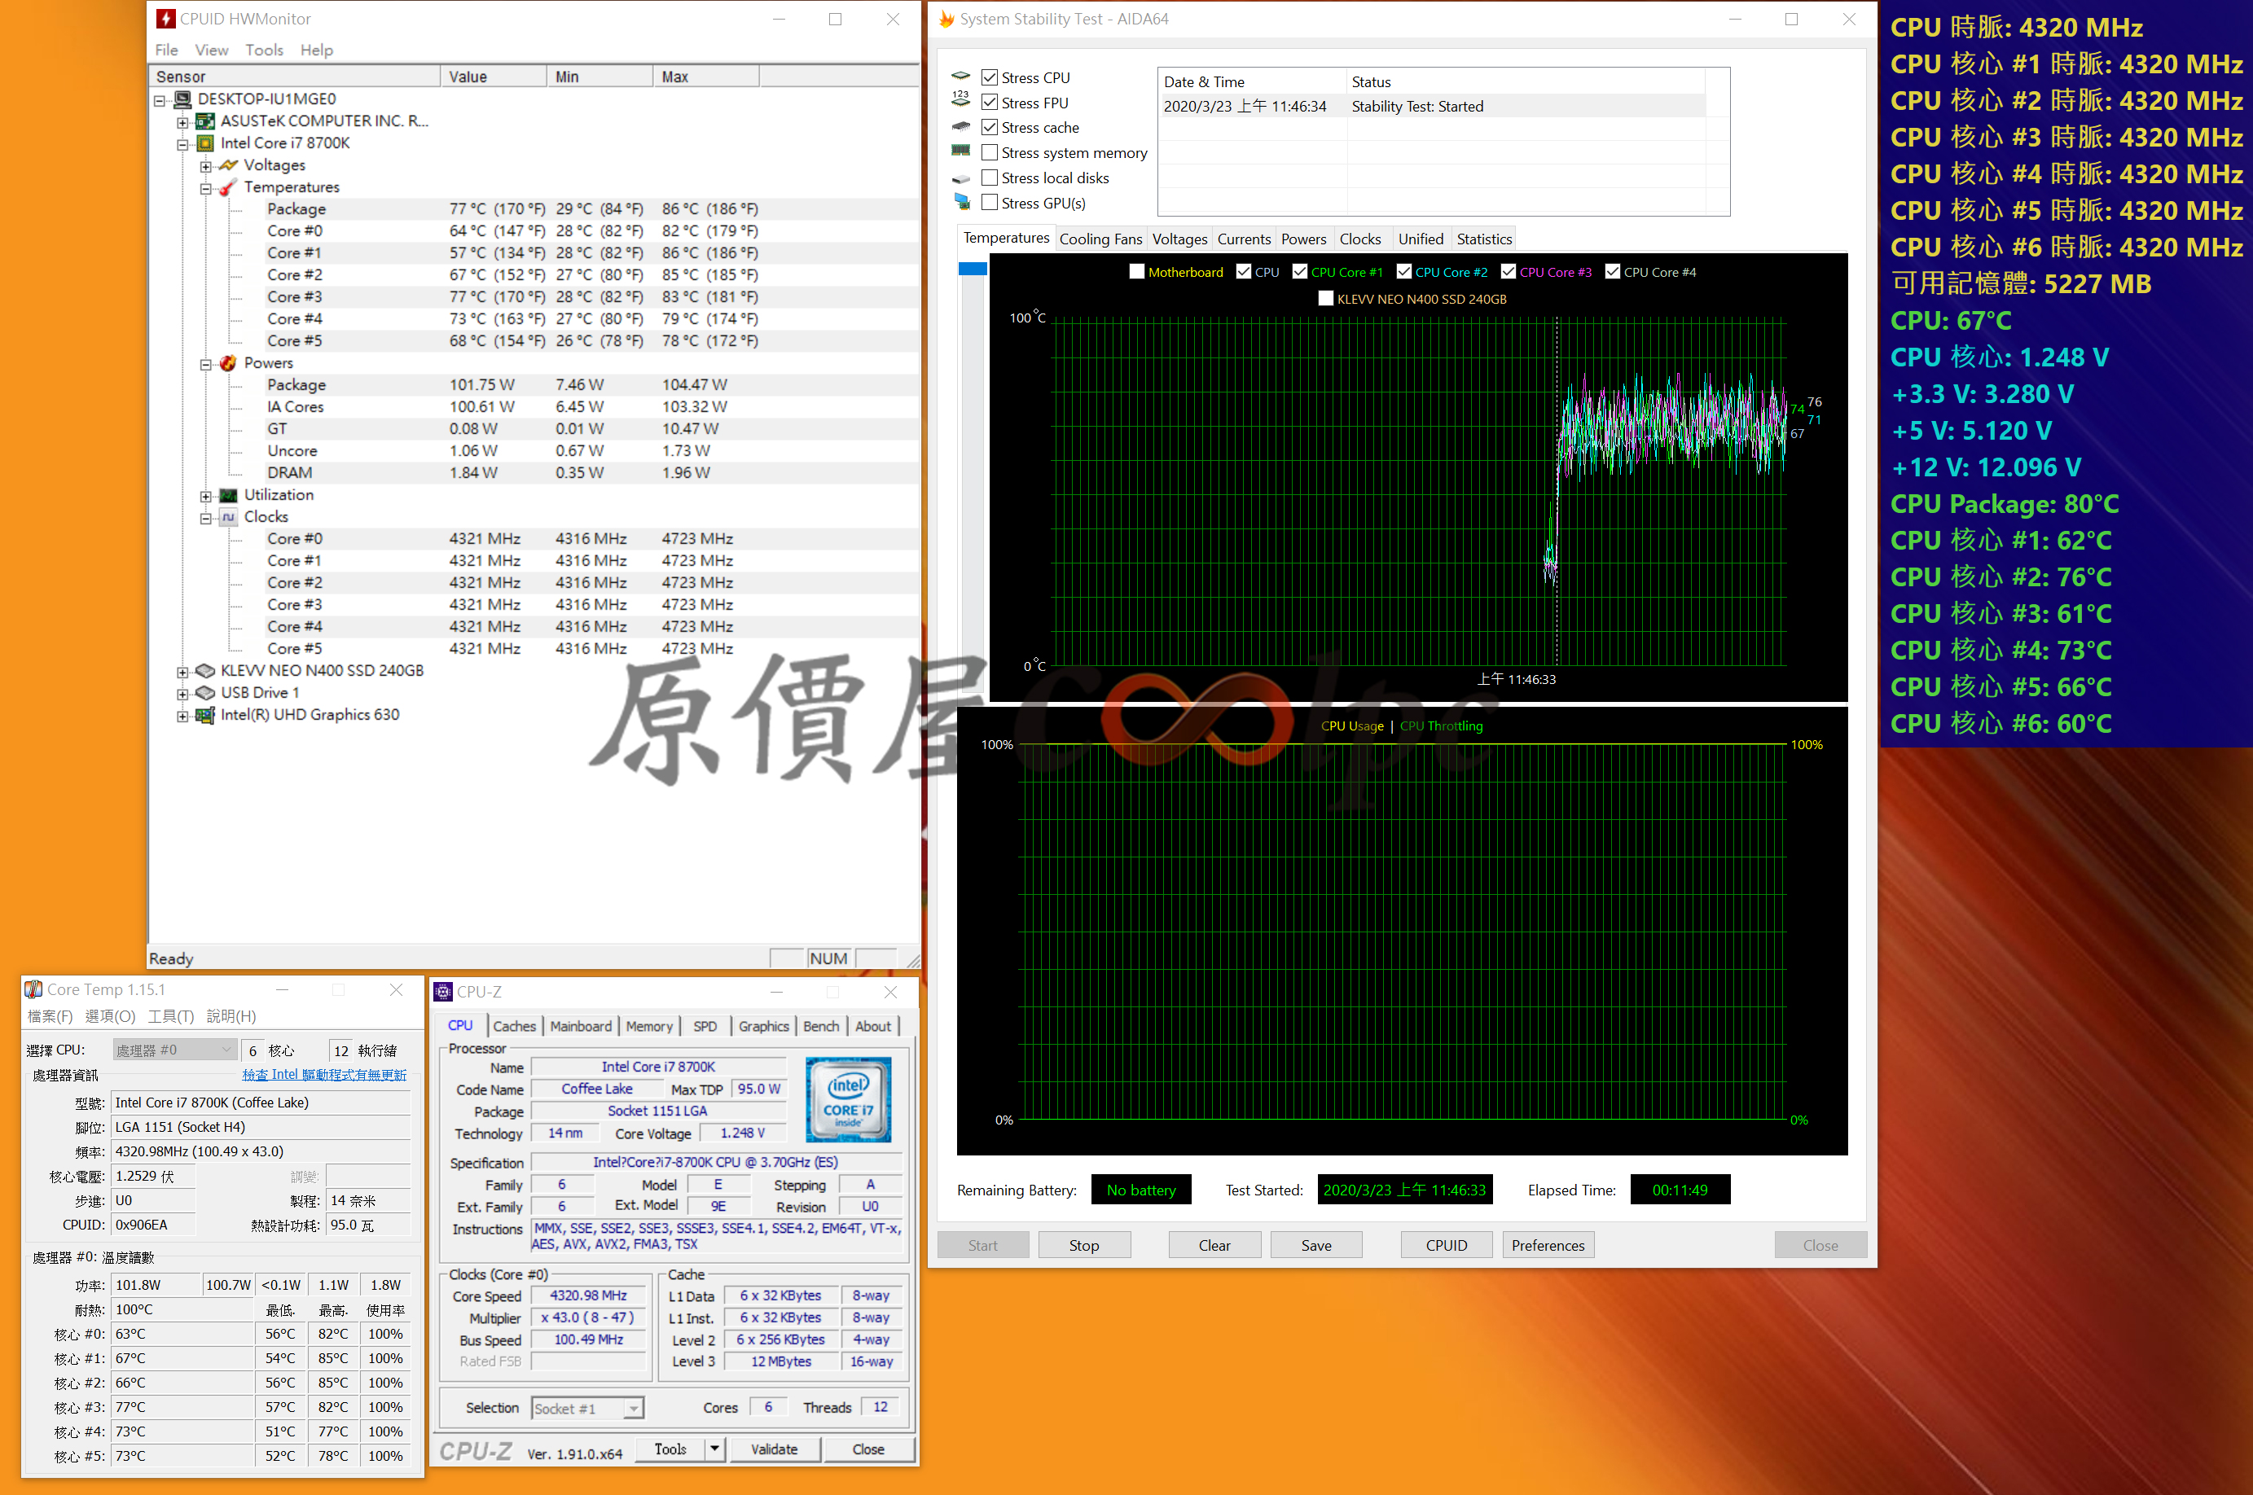Open the Mainboard tab in CPU-Z
Image resolution: width=2253 pixels, height=1495 pixels.
point(581,1026)
